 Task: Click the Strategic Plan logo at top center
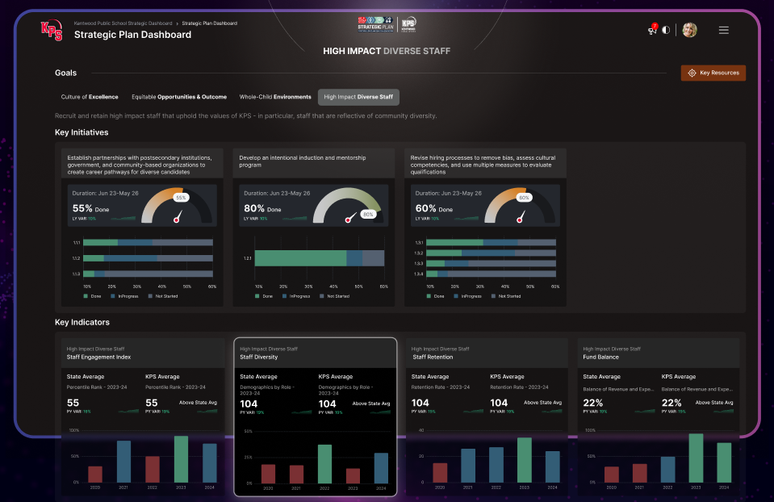point(374,23)
